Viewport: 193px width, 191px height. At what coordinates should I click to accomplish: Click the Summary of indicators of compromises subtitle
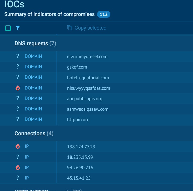[x=49, y=14]
